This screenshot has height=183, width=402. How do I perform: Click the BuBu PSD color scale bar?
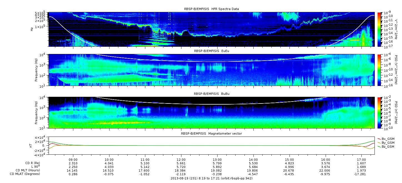coord(379,112)
